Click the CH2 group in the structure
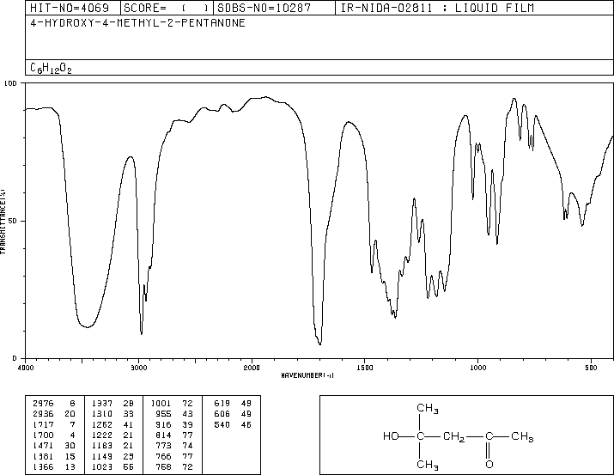Viewport: 614px width, 475px height. pyautogui.click(x=453, y=436)
